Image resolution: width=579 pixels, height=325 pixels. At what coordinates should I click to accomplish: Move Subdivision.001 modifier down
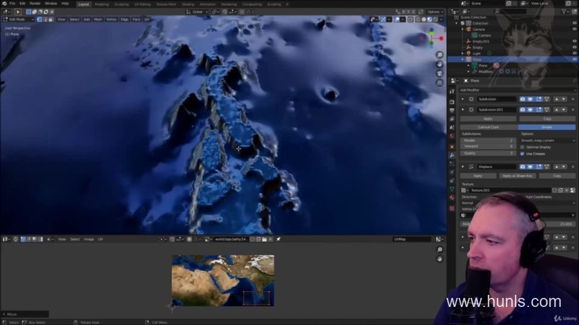click(564, 110)
